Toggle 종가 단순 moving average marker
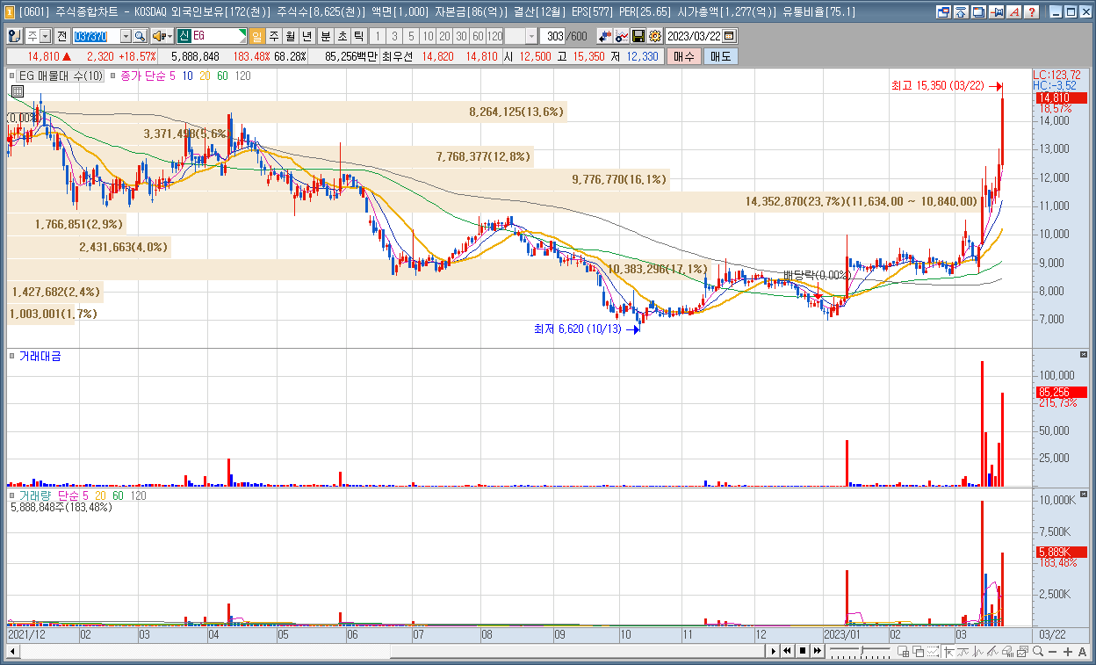This screenshot has width=1096, height=665. point(113,76)
